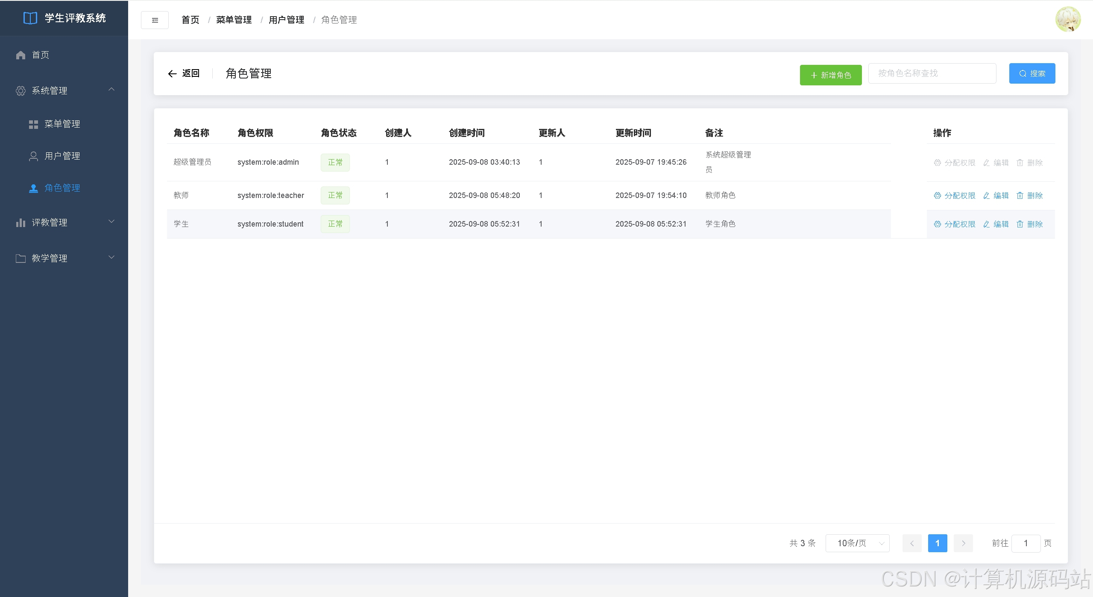Click the edit pencil icon in 学生 row
This screenshot has width=1093, height=597.
click(986, 224)
